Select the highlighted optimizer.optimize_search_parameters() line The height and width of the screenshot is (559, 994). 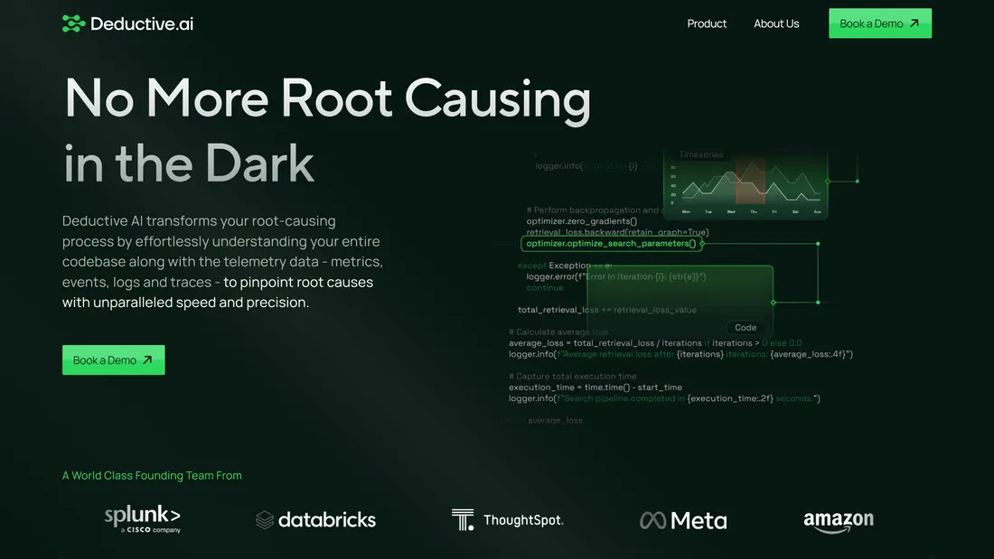612,243
